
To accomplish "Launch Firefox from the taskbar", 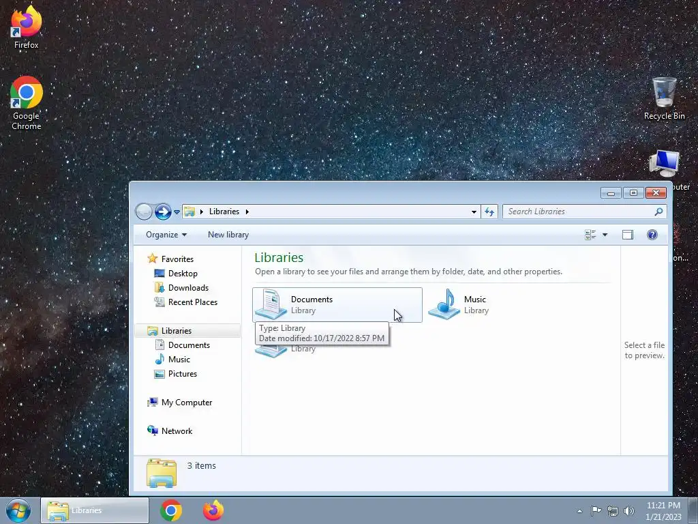I will click(213, 510).
